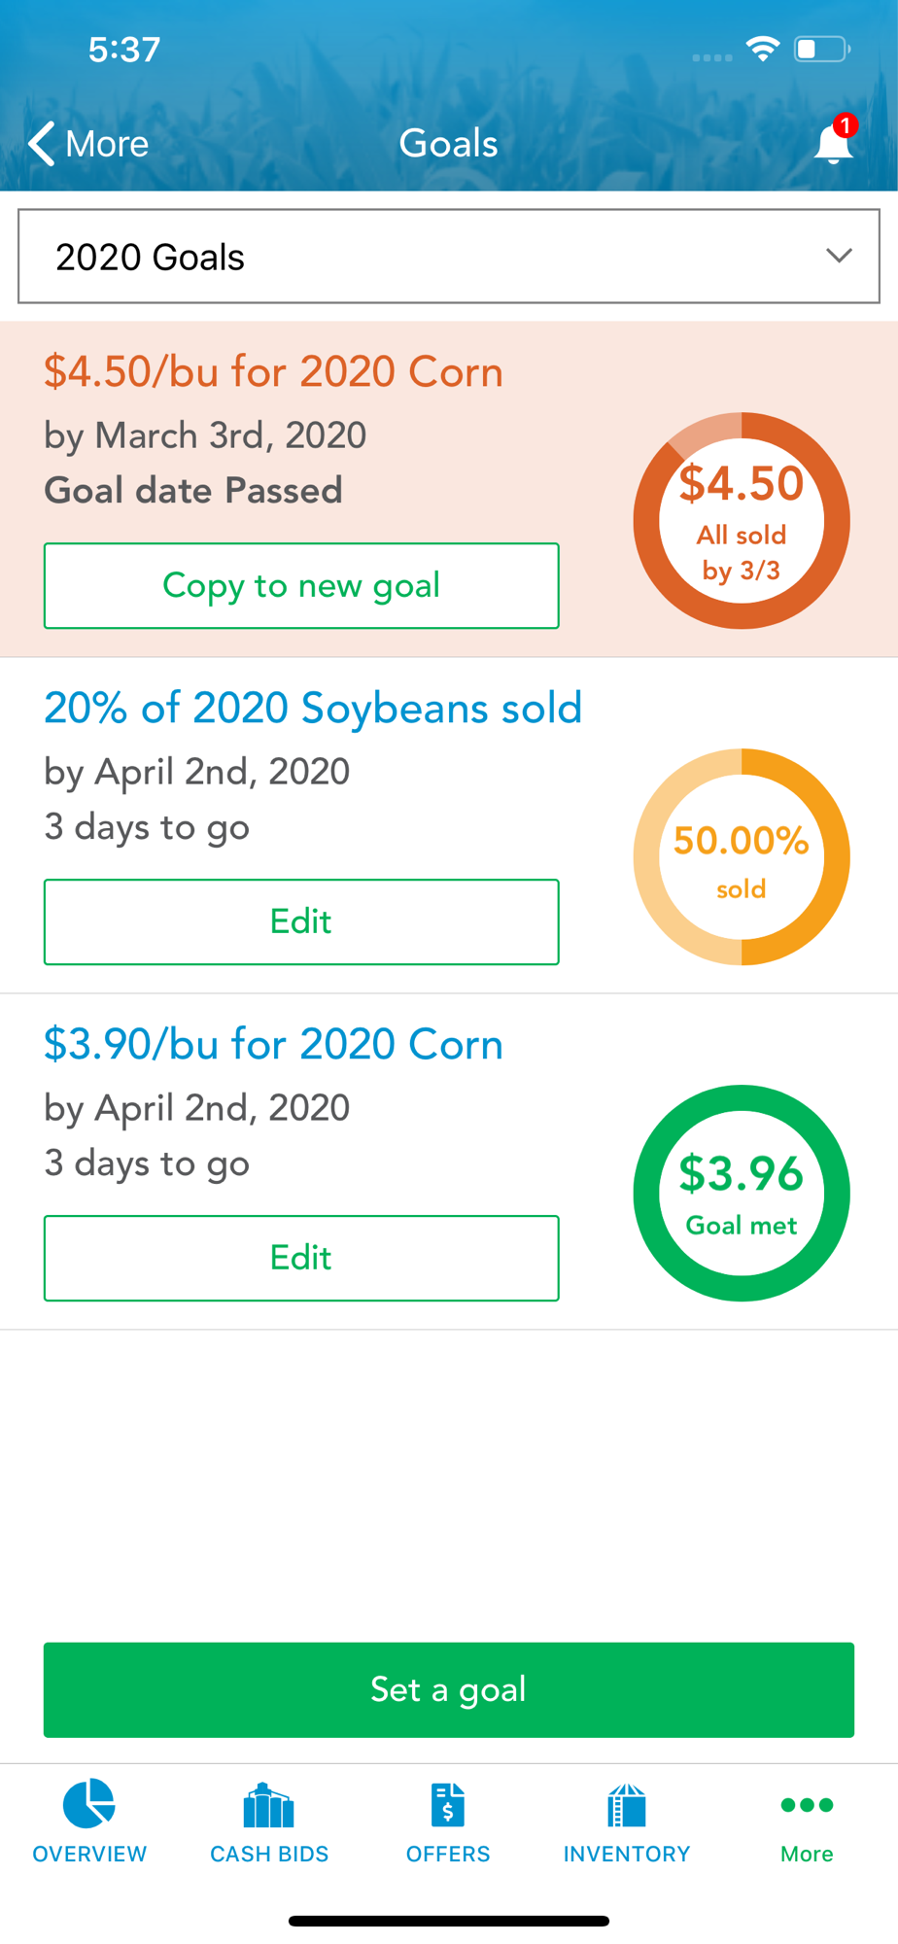Tap the back chevron icon
The width and height of the screenshot is (898, 1944).
pyautogui.click(x=40, y=144)
